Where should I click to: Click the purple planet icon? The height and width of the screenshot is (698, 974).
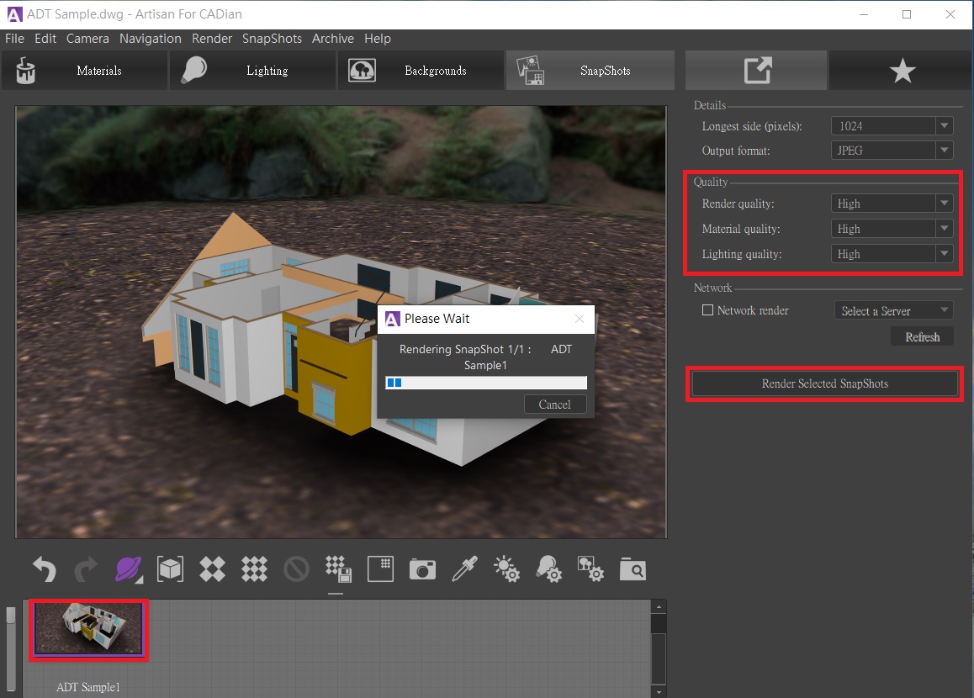coord(127,570)
